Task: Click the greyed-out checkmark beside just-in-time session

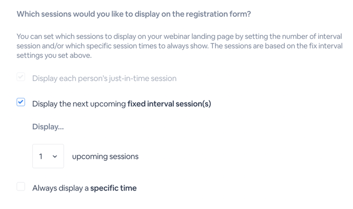Action: click(x=21, y=77)
